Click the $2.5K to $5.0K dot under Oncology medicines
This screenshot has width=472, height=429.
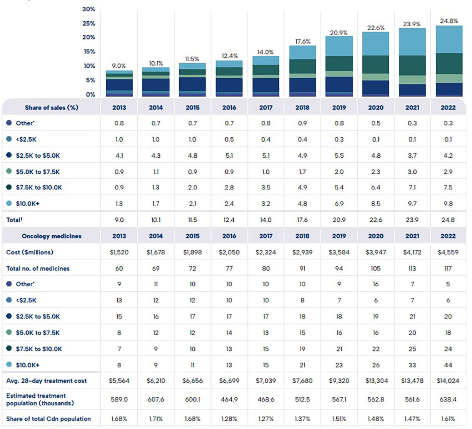9,317
